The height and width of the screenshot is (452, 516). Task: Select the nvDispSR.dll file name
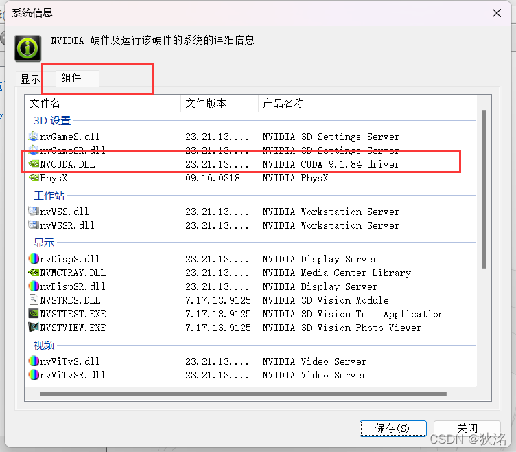[x=73, y=286]
